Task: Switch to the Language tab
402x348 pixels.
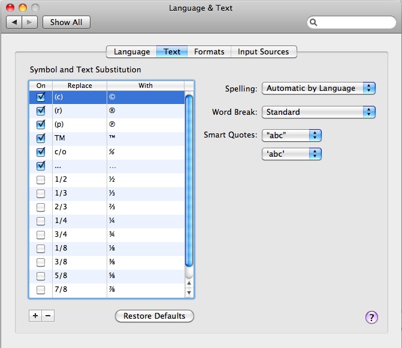Action: click(x=132, y=51)
